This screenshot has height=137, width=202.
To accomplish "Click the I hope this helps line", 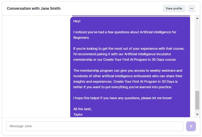I will (122, 98).
